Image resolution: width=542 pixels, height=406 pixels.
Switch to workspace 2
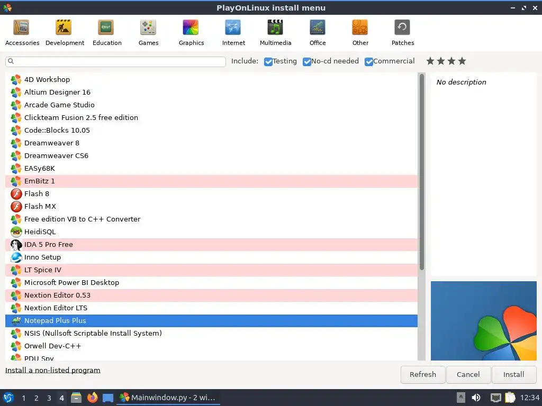37,398
